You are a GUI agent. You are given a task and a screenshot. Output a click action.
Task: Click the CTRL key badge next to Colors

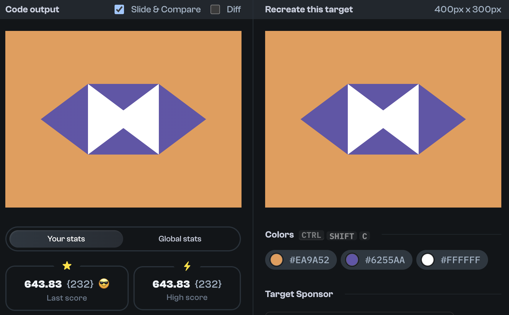311,235
